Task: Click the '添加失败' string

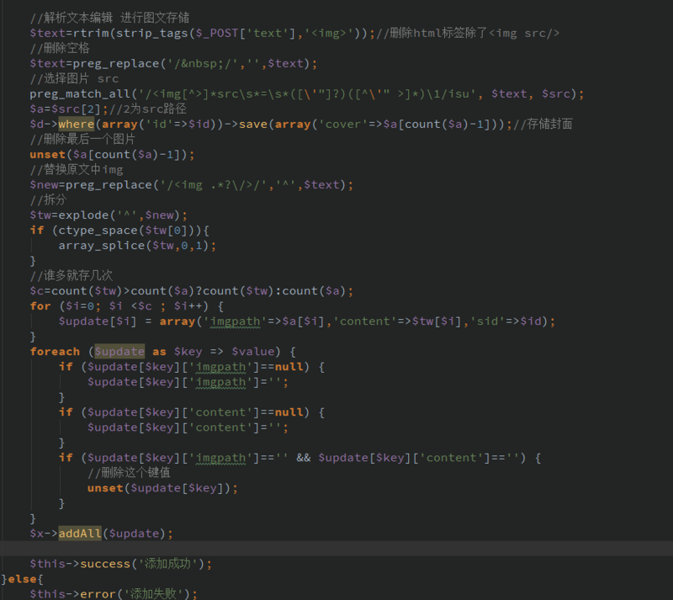Action: pos(156,594)
